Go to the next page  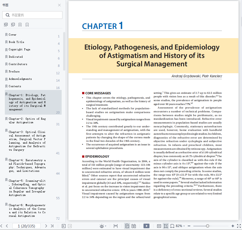(46, 226)
